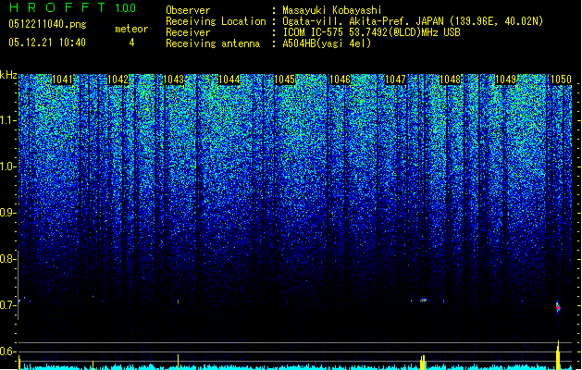Click the 1.0 kHz axis label

tap(8, 166)
